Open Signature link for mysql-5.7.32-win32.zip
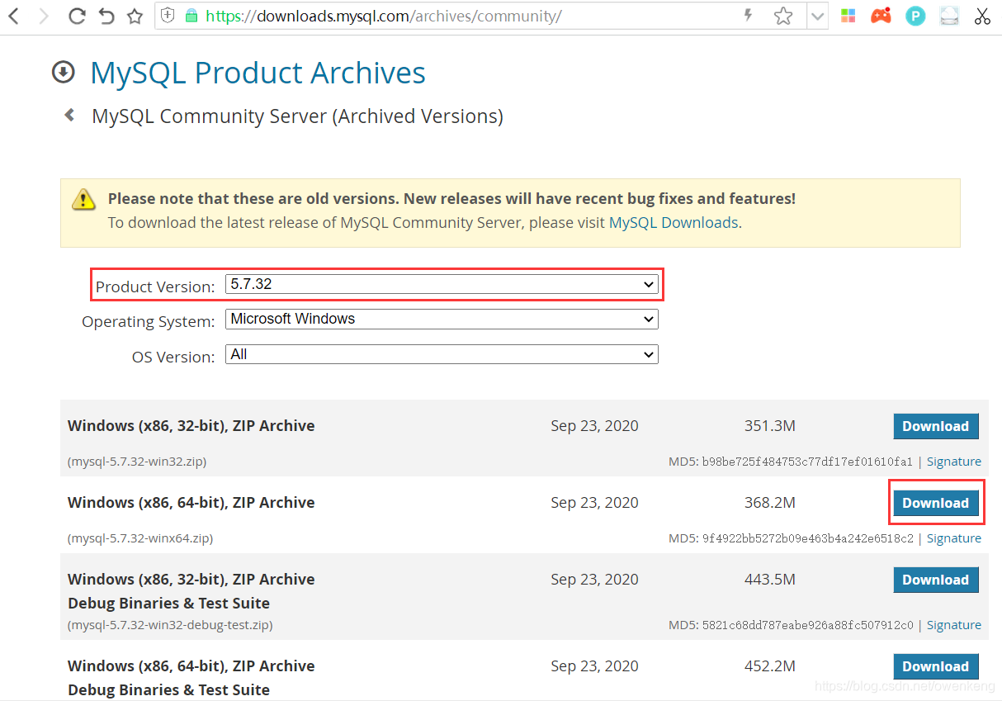Screen dimensions: 1002x701 954,462
